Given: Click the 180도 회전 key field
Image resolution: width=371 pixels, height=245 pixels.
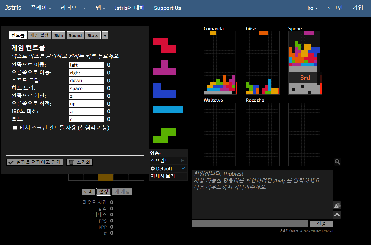Looking at the screenshot, I should click(87, 112).
